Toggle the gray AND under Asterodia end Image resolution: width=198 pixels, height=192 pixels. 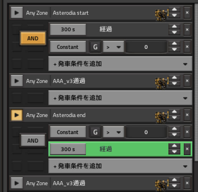pos(33,141)
